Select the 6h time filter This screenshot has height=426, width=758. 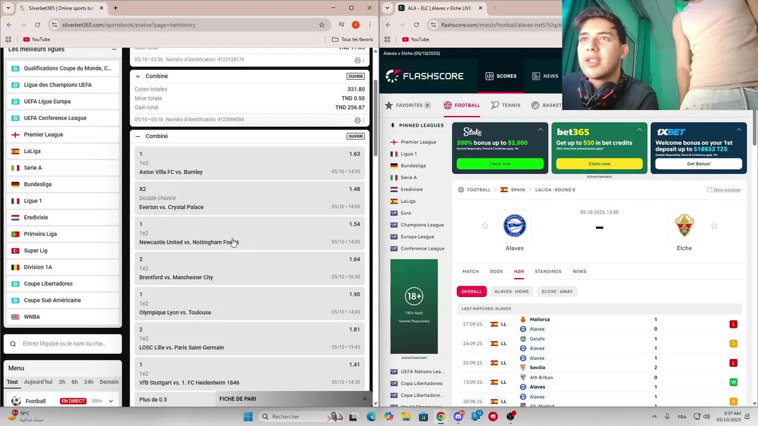(75, 382)
